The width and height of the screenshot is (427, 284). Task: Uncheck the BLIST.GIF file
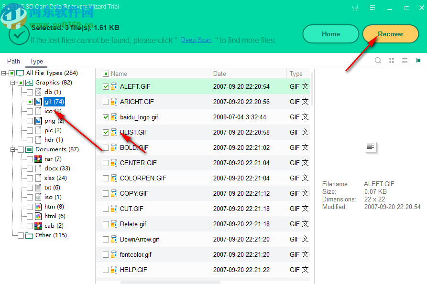(x=106, y=132)
